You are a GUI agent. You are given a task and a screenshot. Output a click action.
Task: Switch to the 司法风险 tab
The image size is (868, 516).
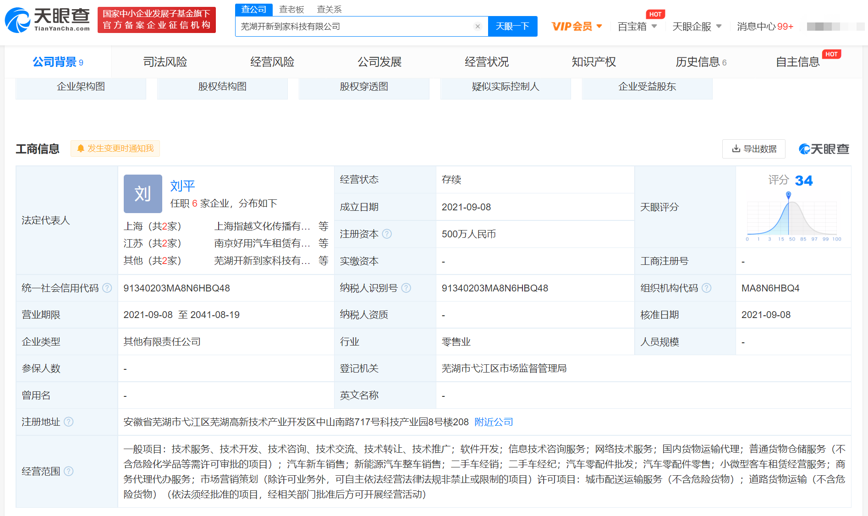[x=165, y=62]
